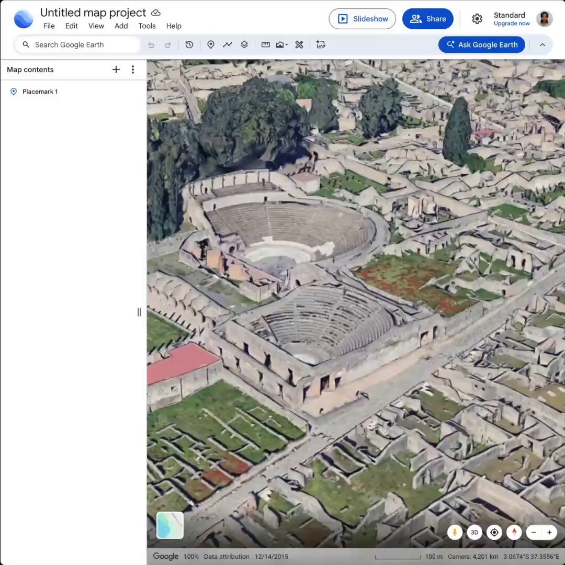Click the Placemark 1 pin icon
565x565 pixels.
(x=14, y=92)
